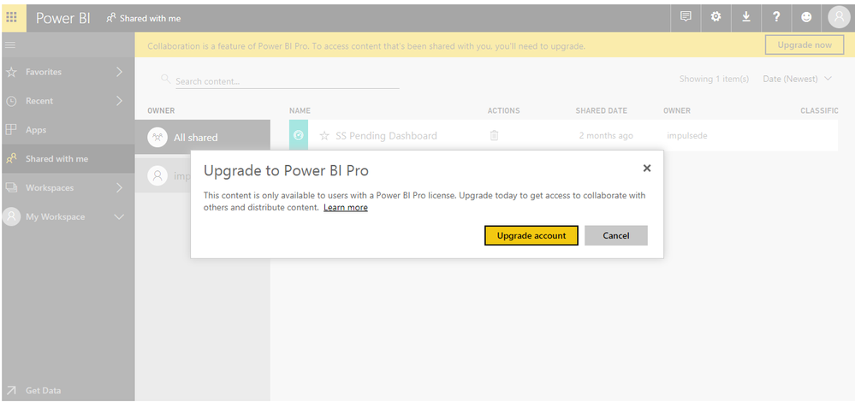Select the owner filter below All shared
Viewport: 855px width, 408px height.
pyautogui.click(x=163, y=176)
